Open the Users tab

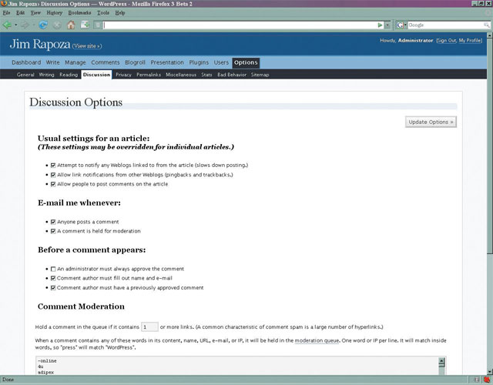click(x=221, y=62)
